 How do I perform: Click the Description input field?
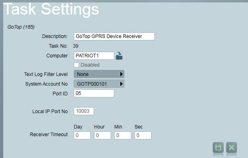pyautogui.click(x=114, y=36)
